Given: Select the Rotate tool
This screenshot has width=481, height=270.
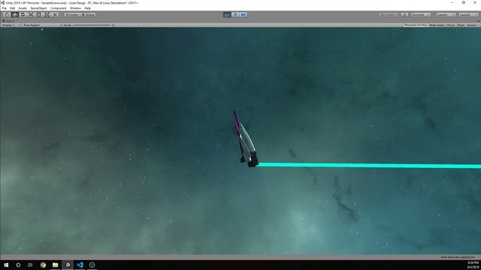Looking at the screenshot, I should 23,15.
